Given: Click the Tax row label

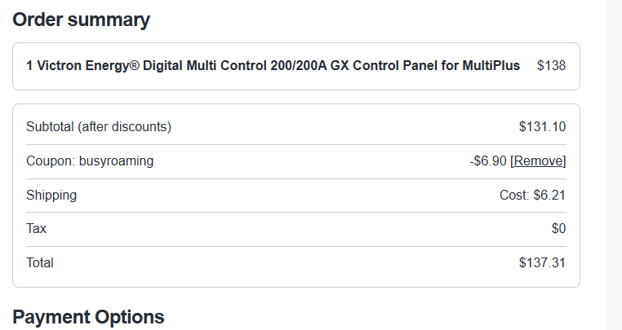Looking at the screenshot, I should 36,229.
